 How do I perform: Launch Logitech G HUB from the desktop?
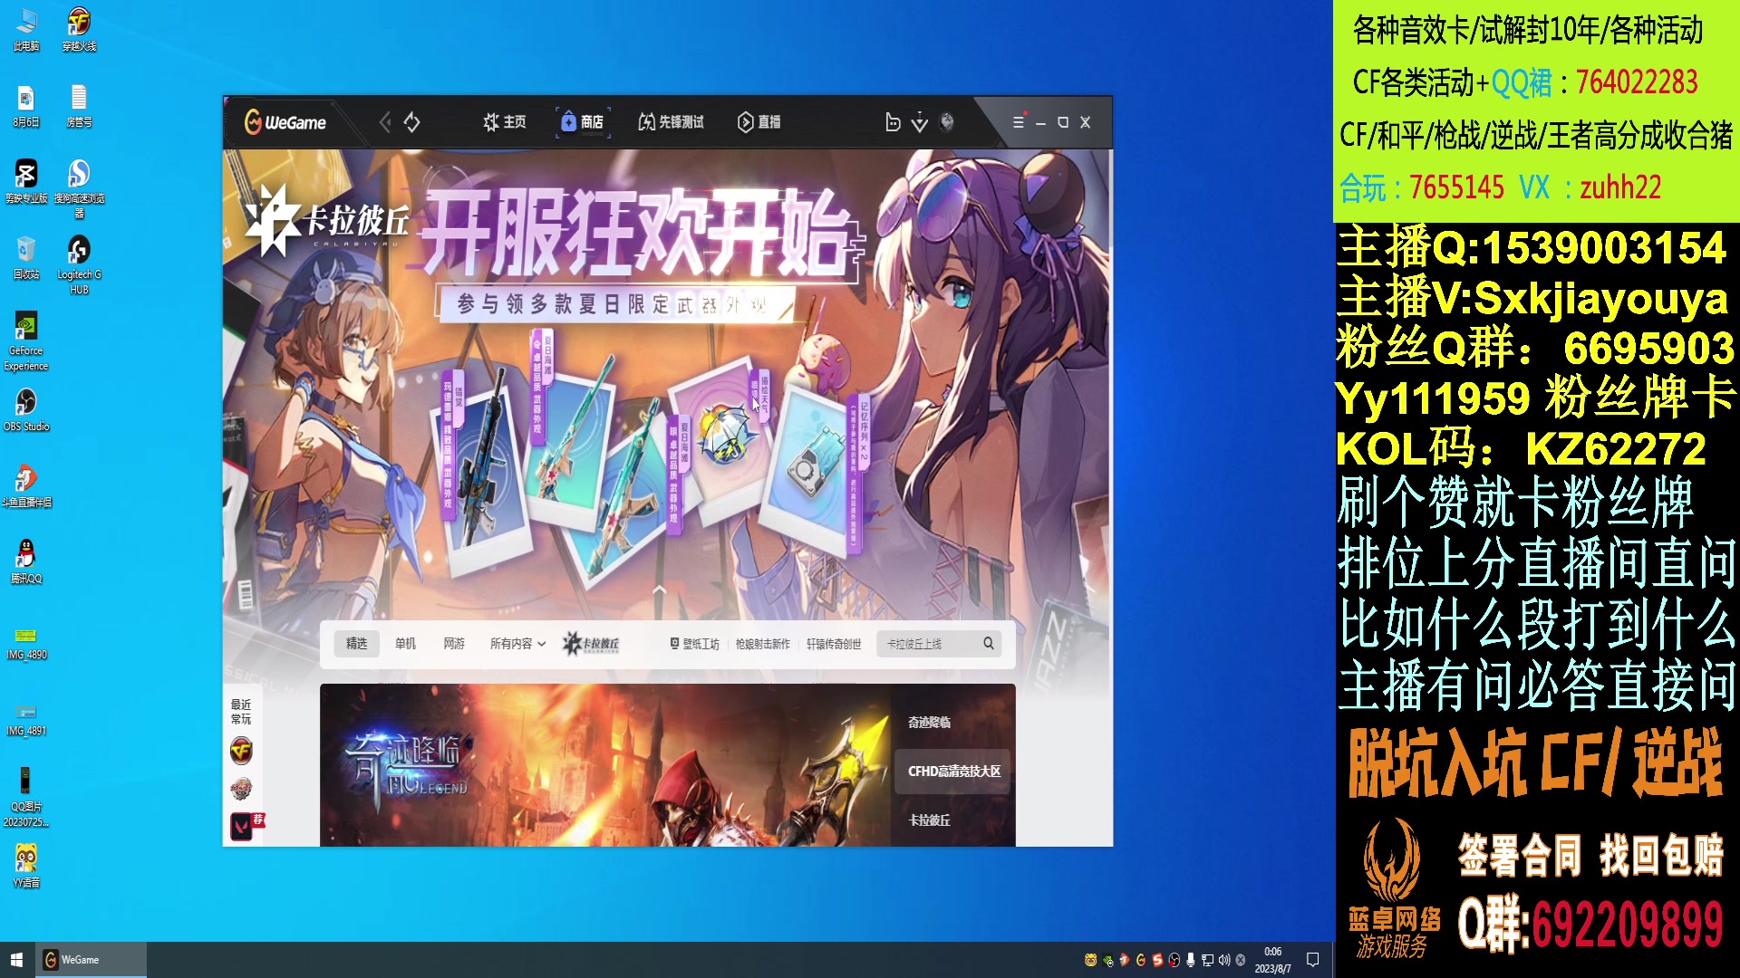tap(79, 264)
